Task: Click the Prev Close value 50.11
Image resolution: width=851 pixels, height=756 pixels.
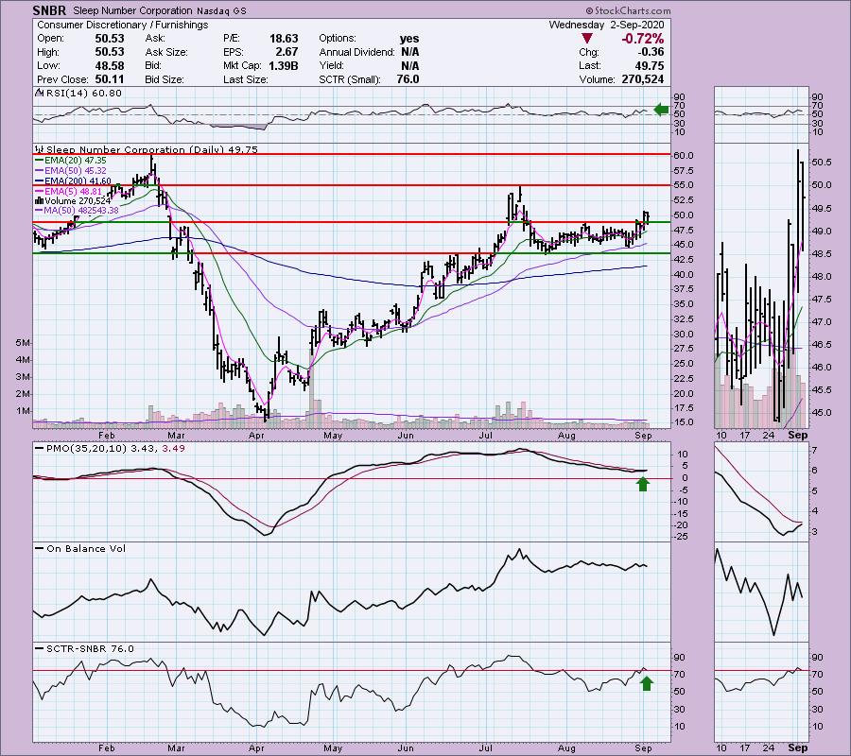Action: pyautogui.click(x=110, y=79)
